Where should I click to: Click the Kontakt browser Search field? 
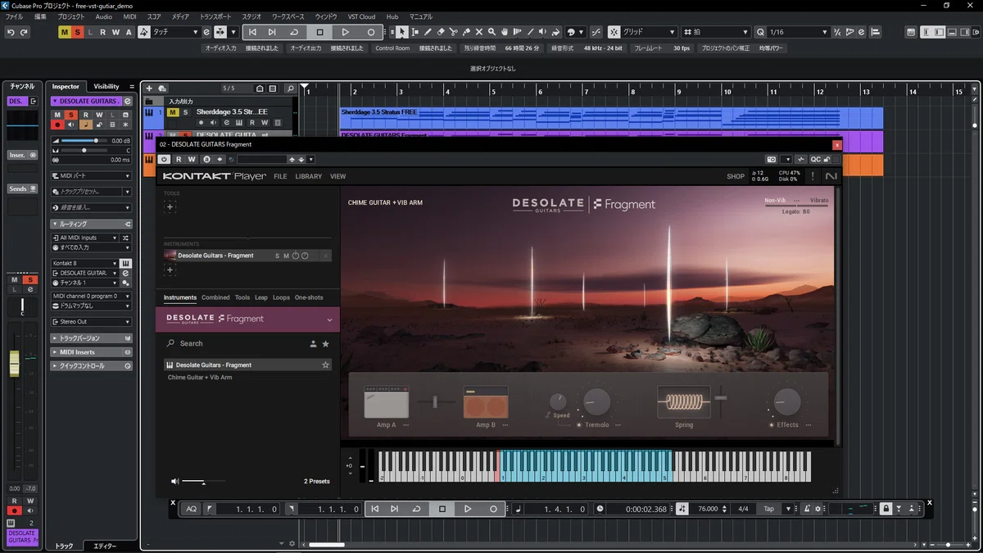pos(233,343)
